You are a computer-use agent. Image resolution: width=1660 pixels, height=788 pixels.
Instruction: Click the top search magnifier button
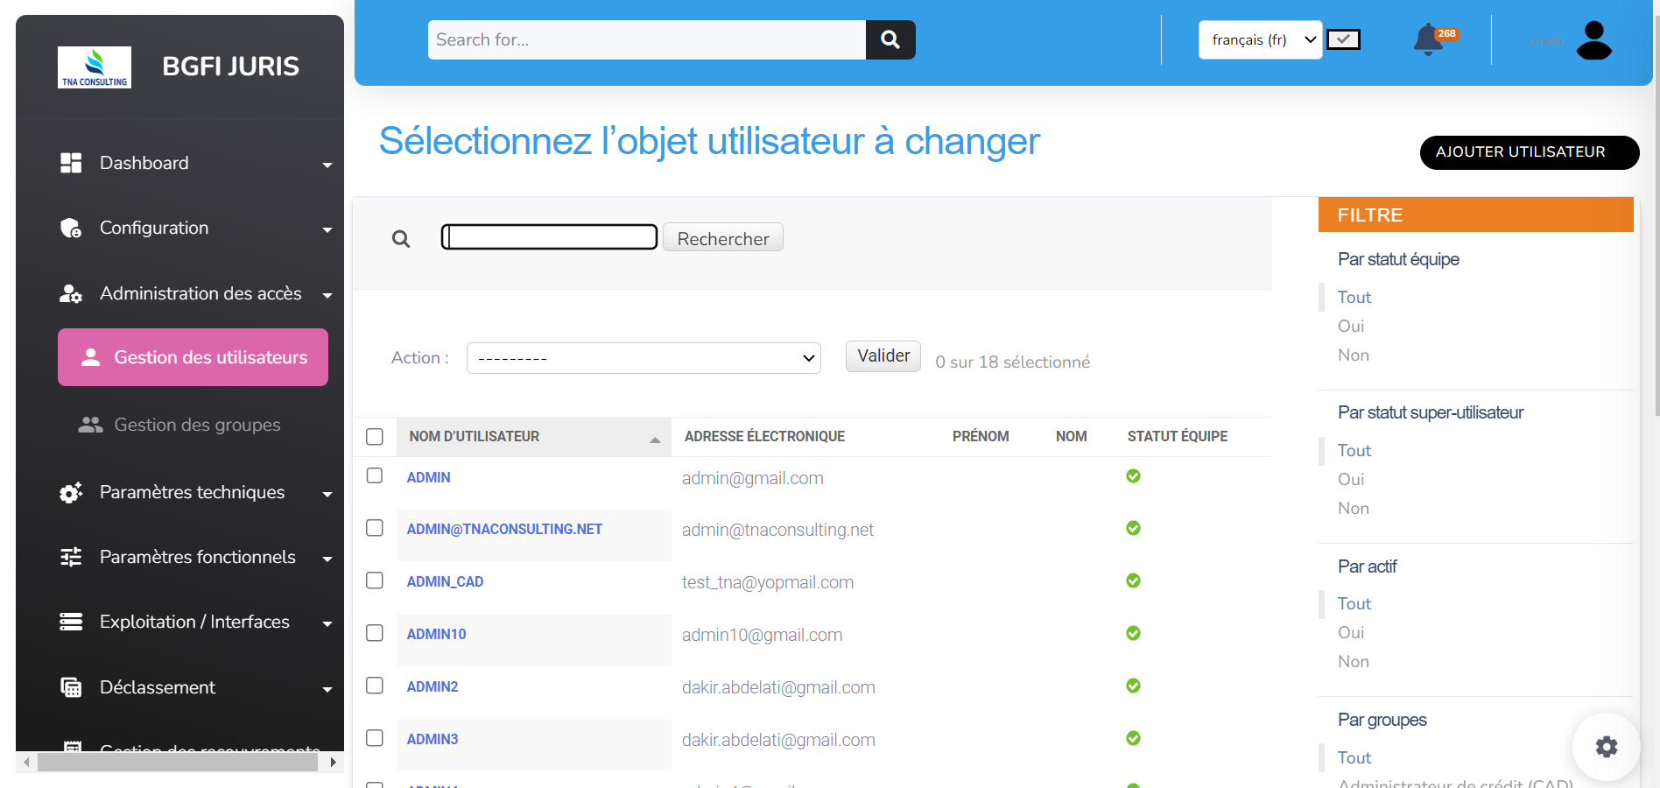pyautogui.click(x=890, y=39)
